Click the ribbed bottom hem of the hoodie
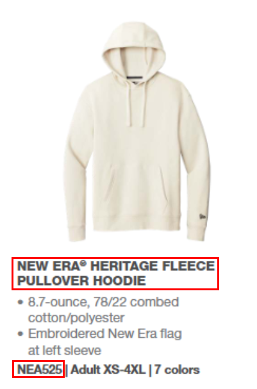257x389 pixels. tap(137, 222)
